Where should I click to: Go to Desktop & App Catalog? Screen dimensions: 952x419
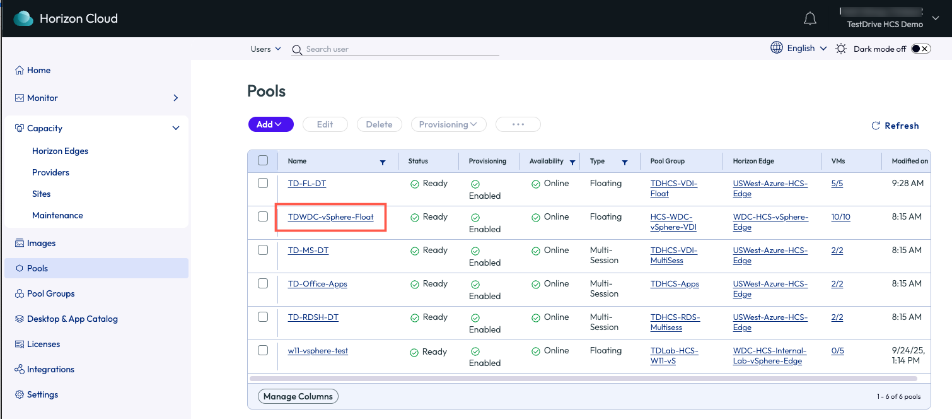click(72, 319)
